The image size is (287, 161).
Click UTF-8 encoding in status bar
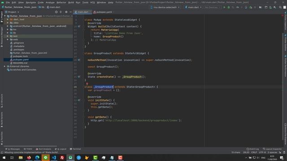click(x=262, y=152)
